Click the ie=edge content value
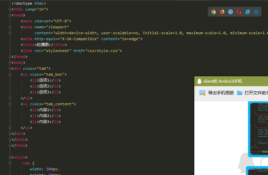Screen dimensions: 268x175 (130, 39)
